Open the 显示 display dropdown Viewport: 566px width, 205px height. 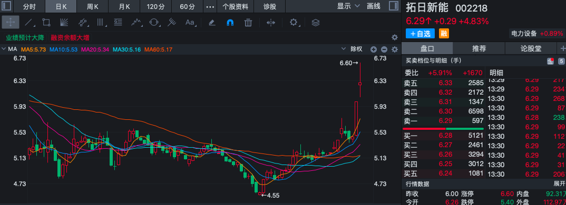click(x=349, y=6)
